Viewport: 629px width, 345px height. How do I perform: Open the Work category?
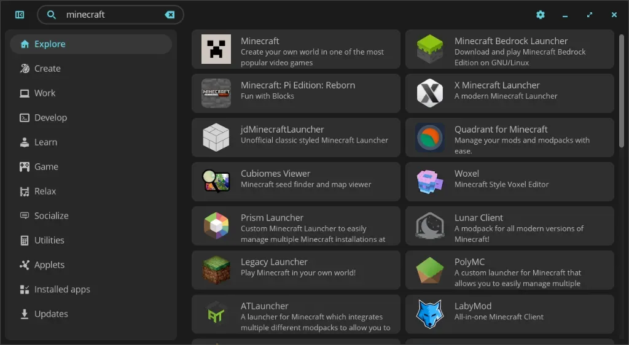click(x=91, y=93)
